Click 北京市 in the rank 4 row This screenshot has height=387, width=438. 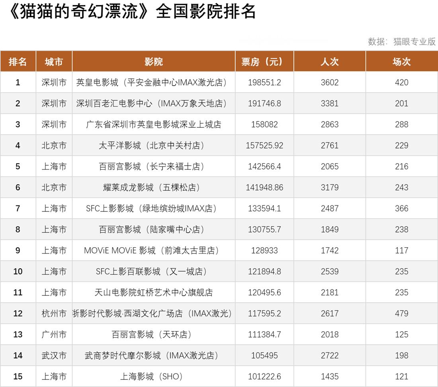[x=54, y=145]
